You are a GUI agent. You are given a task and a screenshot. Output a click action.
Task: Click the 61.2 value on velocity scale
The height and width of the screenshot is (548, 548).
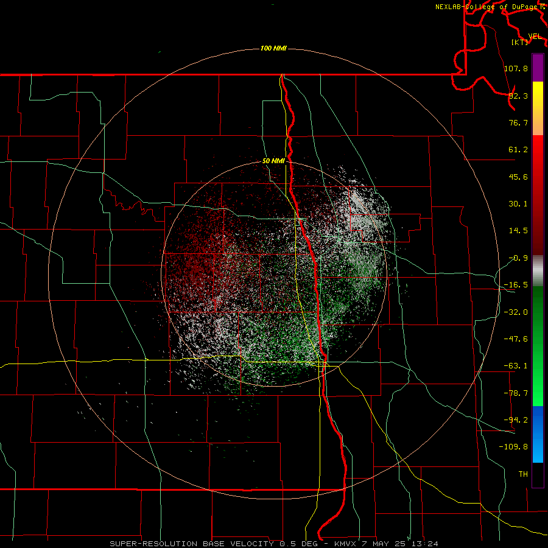tap(518, 150)
